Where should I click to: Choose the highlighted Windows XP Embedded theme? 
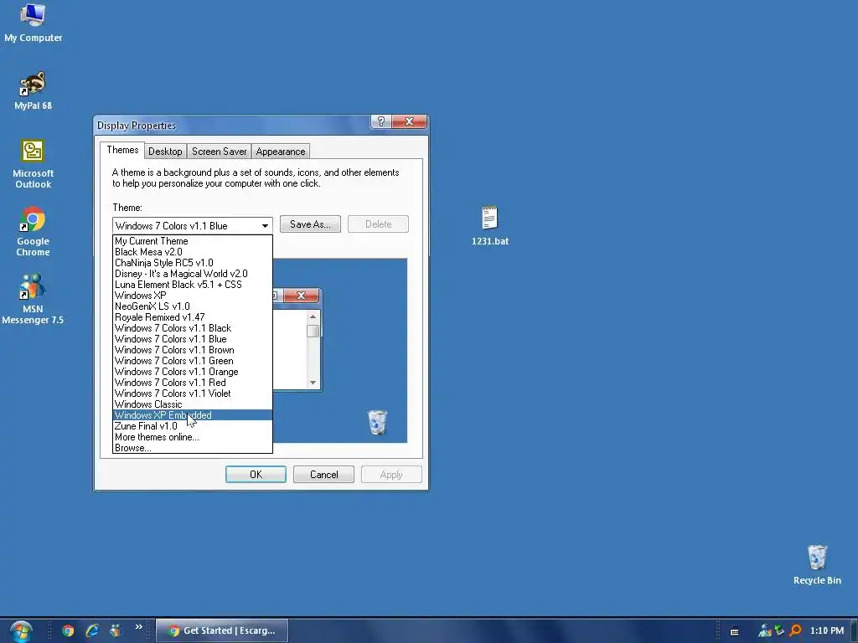[x=192, y=415]
